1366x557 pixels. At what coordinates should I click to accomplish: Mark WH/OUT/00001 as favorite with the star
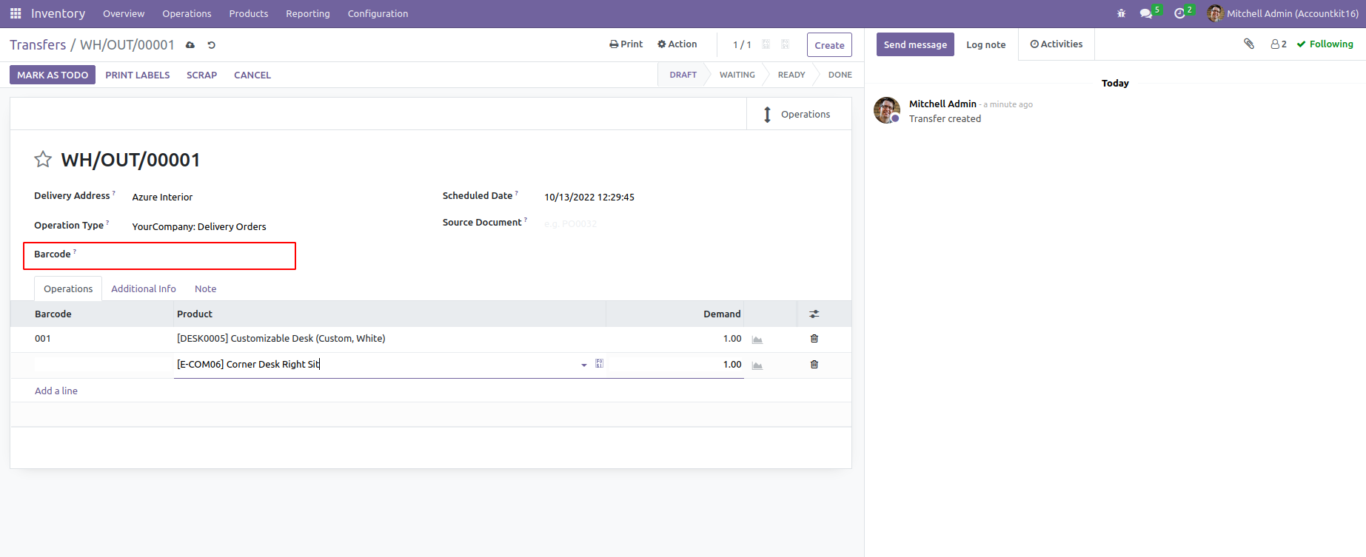43,159
